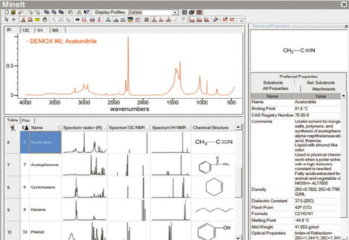Select the crosshair cursor tool

(x=14, y=20)
